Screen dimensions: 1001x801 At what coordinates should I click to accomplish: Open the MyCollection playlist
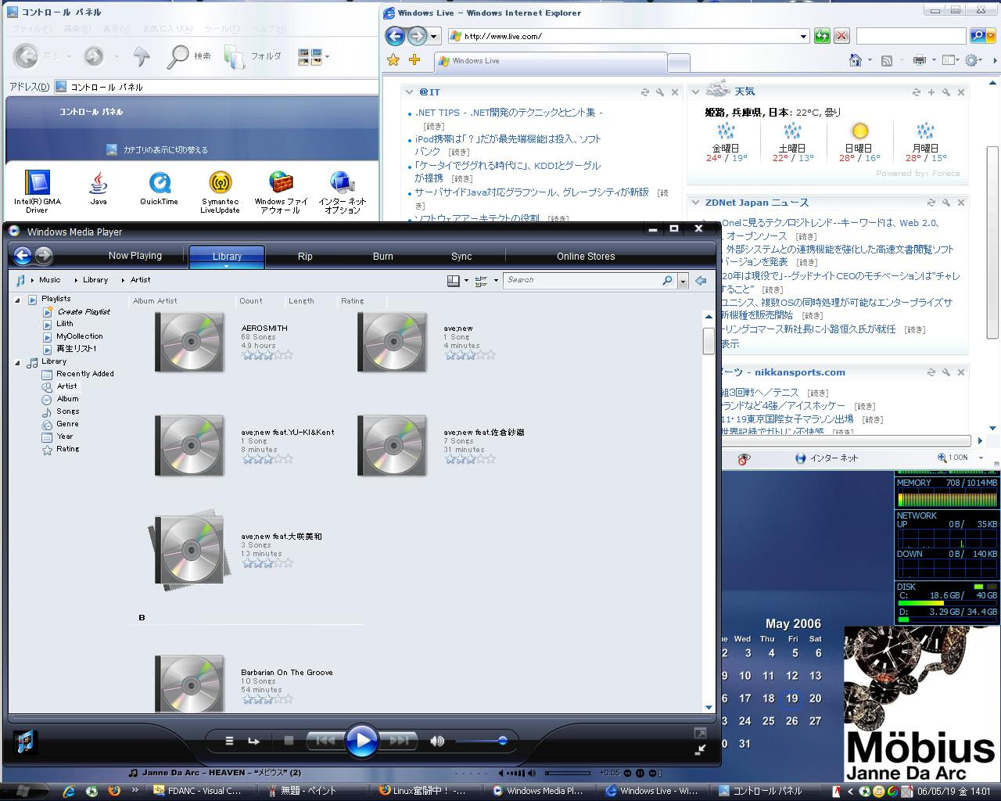(79, 336)
